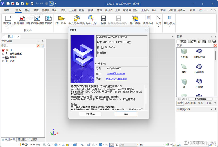Screen dimensions: 218x147
Task: Click the new file icon in the quick access bar
Action: point(8,3)
